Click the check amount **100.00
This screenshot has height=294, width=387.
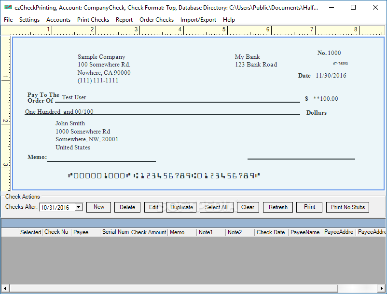(326, 99)
